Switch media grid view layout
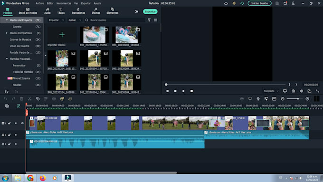The width and height of the screenshot is (323, 182). 155,20
